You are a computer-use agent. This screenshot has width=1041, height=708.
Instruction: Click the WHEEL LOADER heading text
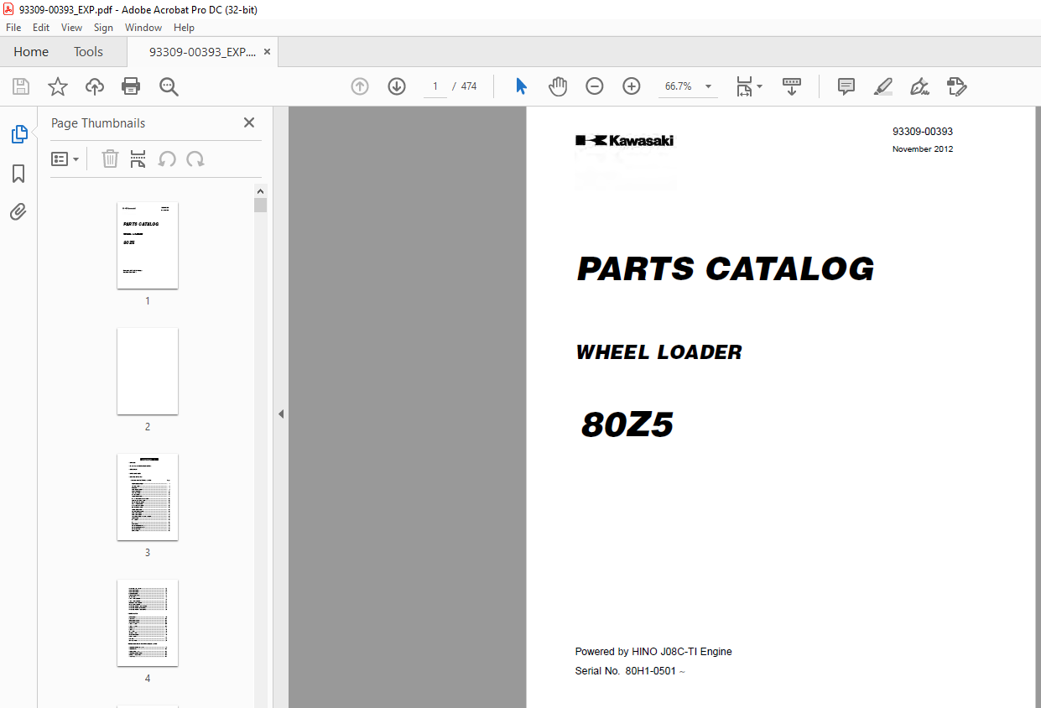pos(659,352)
